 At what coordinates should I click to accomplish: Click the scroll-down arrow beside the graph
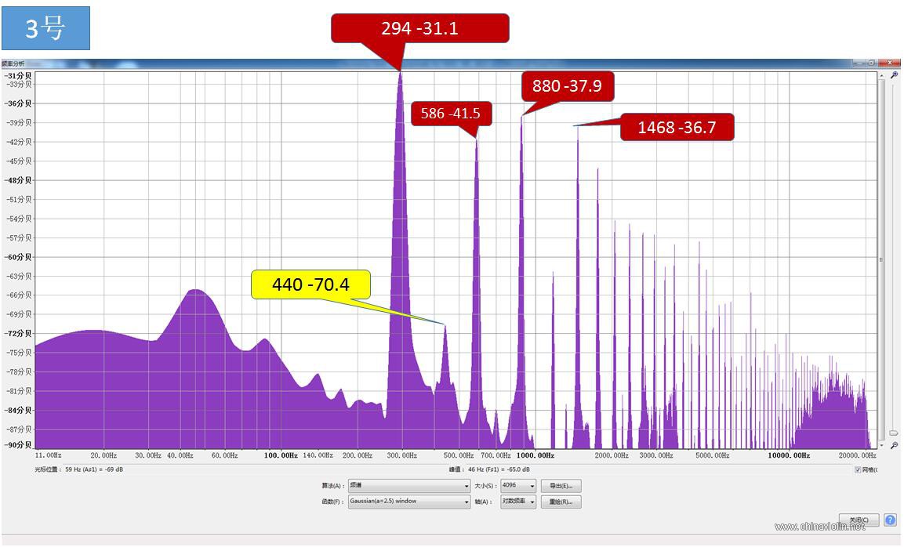click(881, 445)
